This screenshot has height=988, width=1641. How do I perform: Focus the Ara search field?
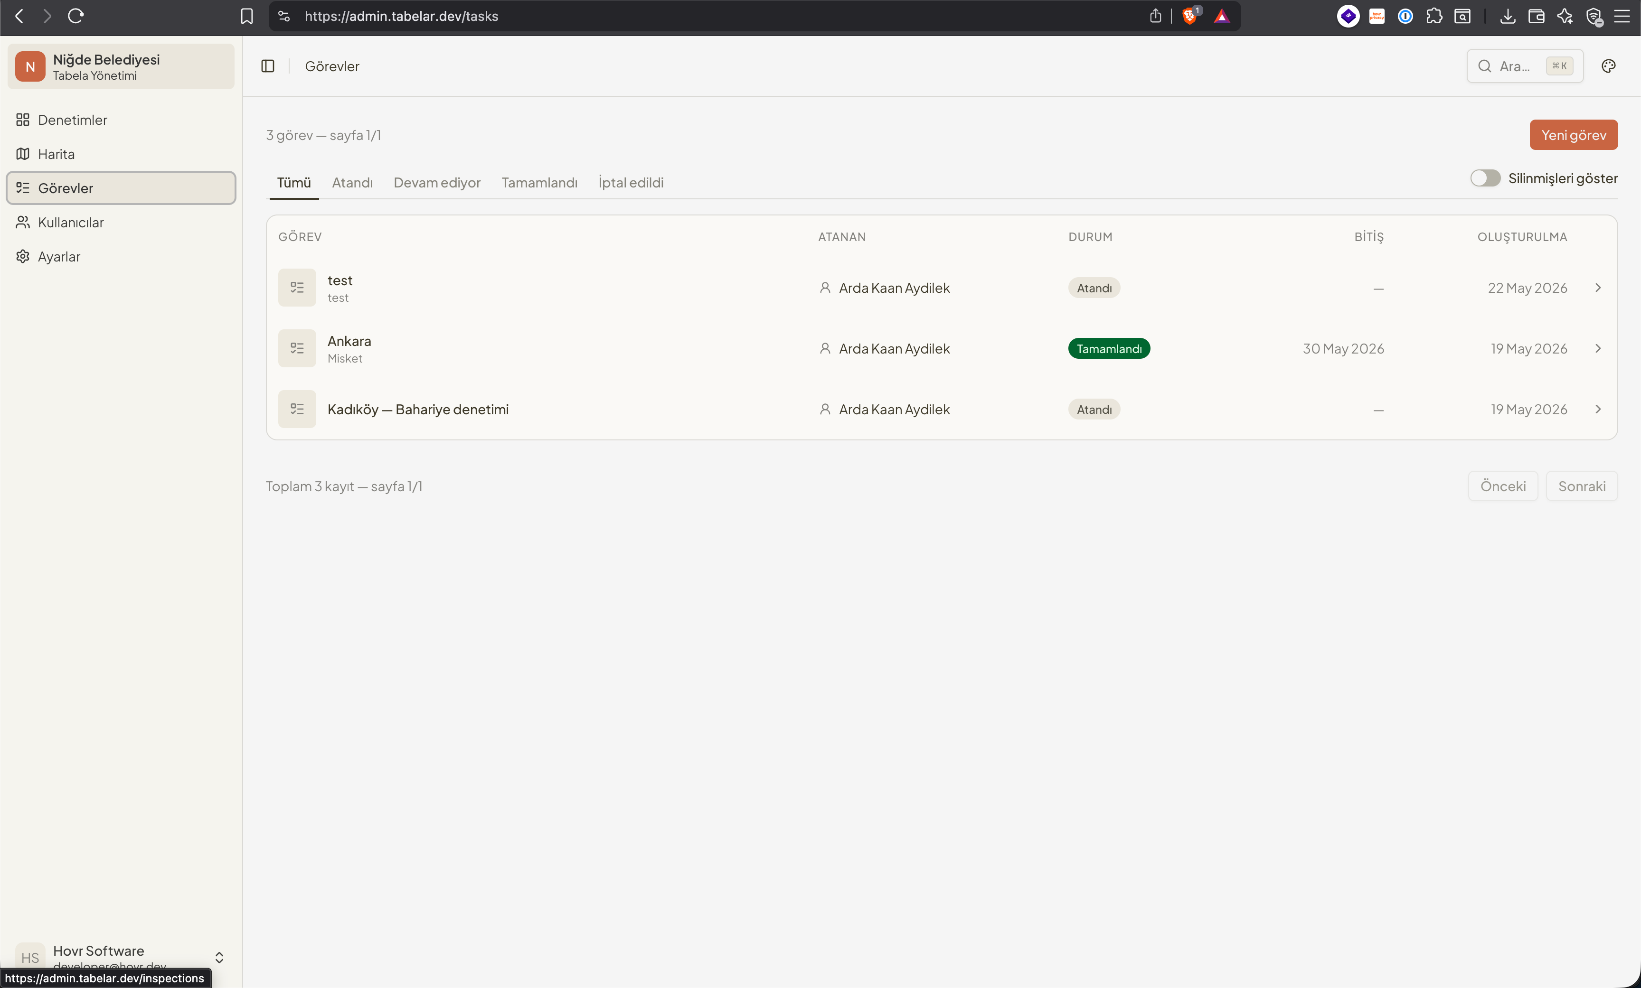point(1525,66)
